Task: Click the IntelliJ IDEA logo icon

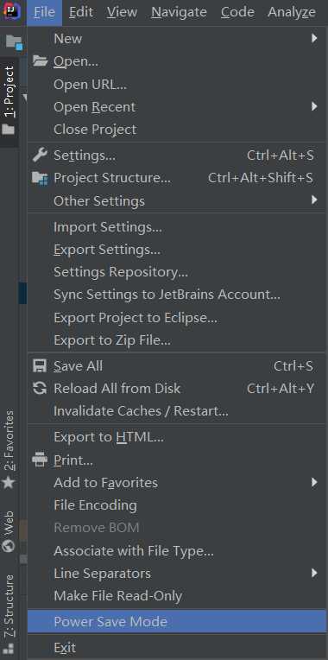Action: click(9, 11)
